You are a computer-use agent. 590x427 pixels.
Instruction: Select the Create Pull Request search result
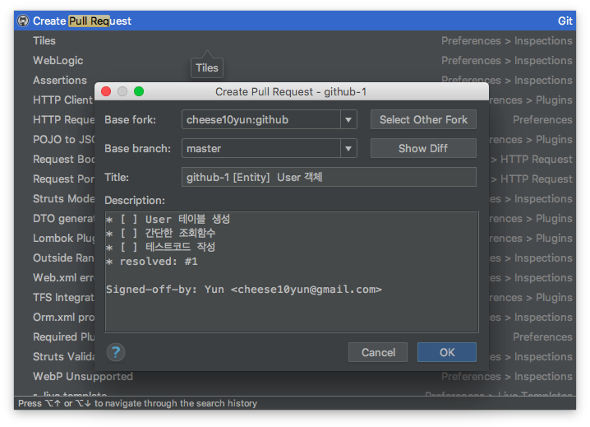tap(295, 21)
